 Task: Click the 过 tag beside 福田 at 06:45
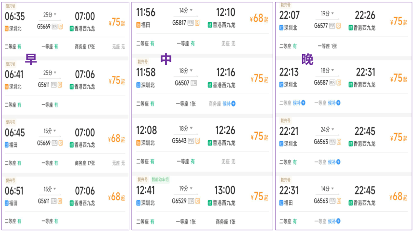pos(7,145)
